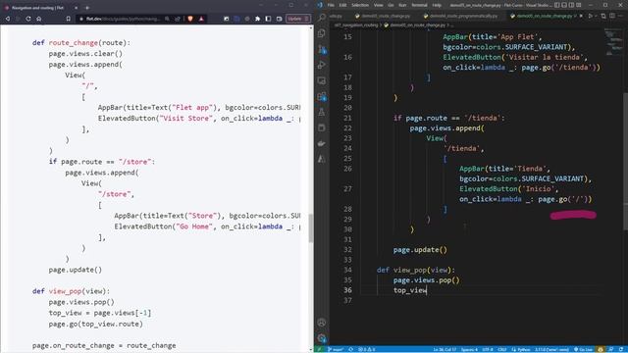Click UTF-8 encoding in status bar
The height and width of the screenshot is (353, 628).
pos(488,349)
